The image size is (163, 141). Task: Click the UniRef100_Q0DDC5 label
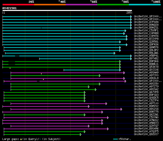pos(146,98)
